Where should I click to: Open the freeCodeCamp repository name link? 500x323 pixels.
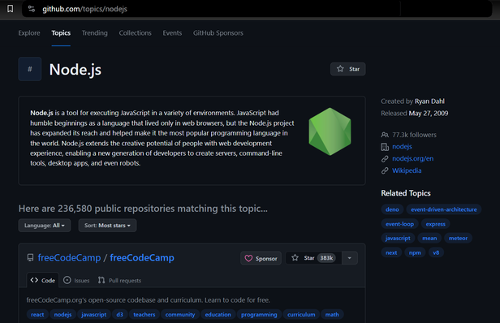point(142,257)
